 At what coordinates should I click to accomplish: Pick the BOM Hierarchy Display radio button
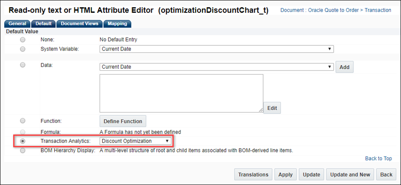23,150
